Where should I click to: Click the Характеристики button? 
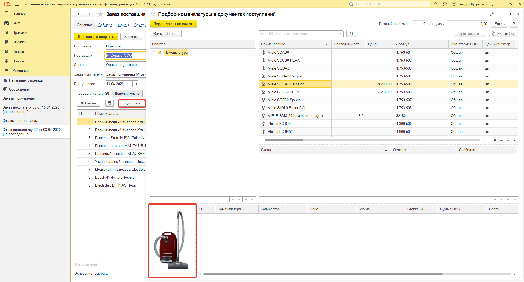pyautogui.click(x=470, y=34)
